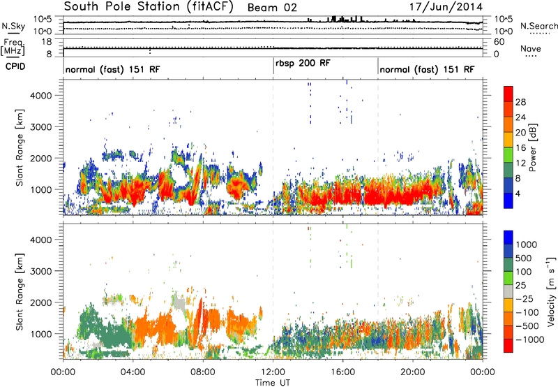Click the 'Slant Range [km]' label of Power panel
Viewport: 558px width, 387px height.
(x=20, y=147)
